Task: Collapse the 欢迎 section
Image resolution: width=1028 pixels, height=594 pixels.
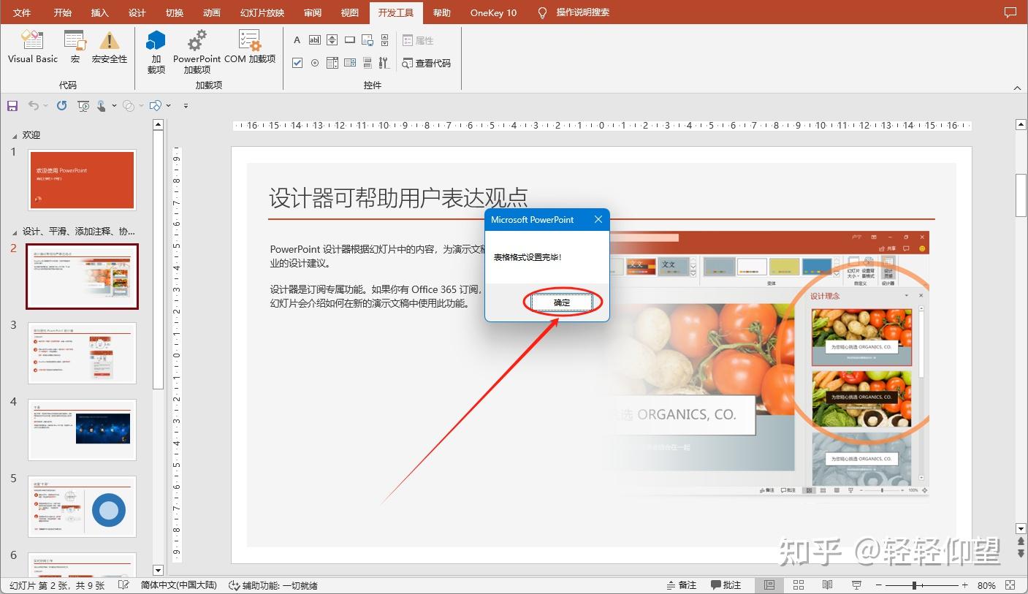Action: (x=13, y=136)
